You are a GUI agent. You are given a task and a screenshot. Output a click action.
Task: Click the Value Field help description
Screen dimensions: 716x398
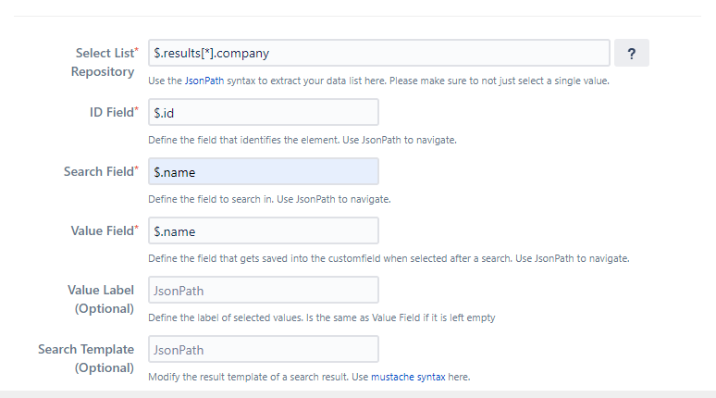(x=389, y=258)
